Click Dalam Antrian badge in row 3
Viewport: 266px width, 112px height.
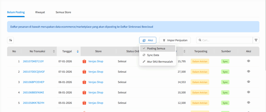pos(200,82)
